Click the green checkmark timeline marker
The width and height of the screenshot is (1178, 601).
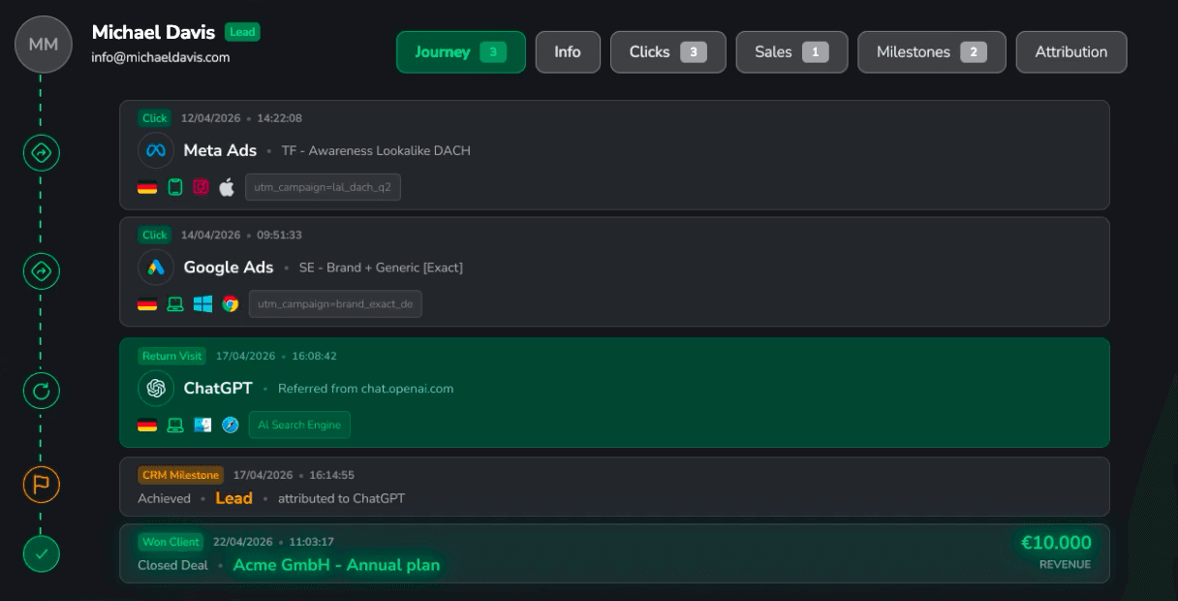[x=42, y=554]
